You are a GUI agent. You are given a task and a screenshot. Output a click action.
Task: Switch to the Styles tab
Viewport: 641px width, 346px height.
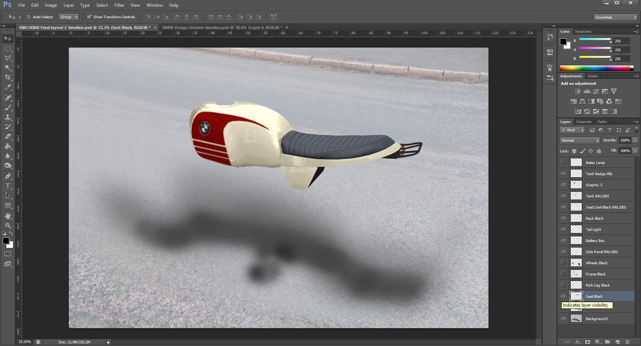[592, 76]
